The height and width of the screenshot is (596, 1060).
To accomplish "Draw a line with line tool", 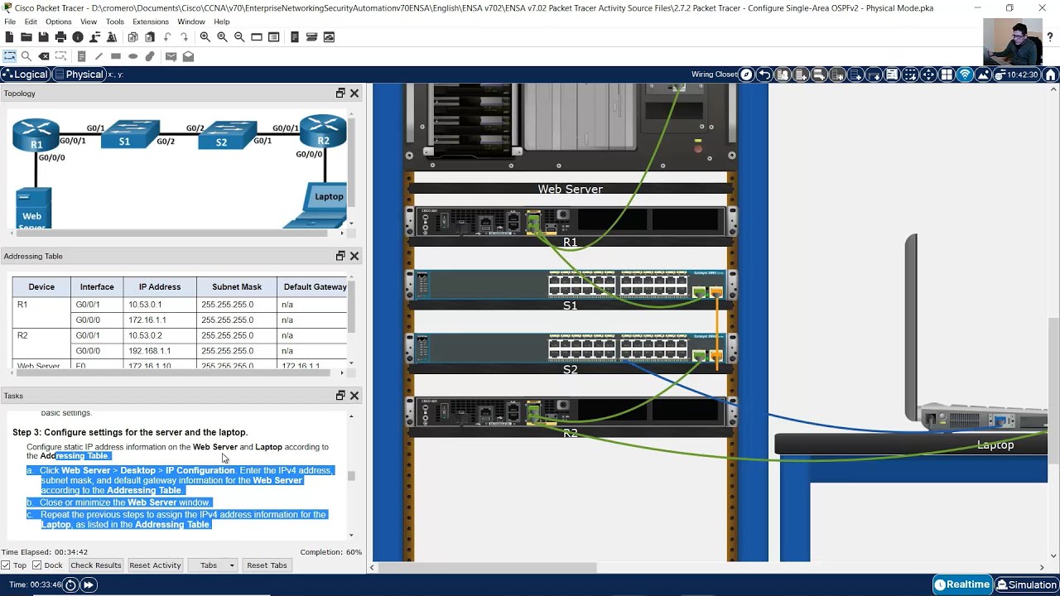I will click(99, 56).
